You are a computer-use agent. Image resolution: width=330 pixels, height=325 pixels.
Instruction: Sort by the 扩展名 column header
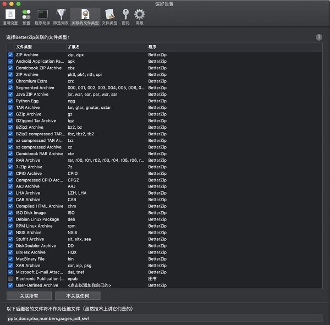[x=105, y=47]
